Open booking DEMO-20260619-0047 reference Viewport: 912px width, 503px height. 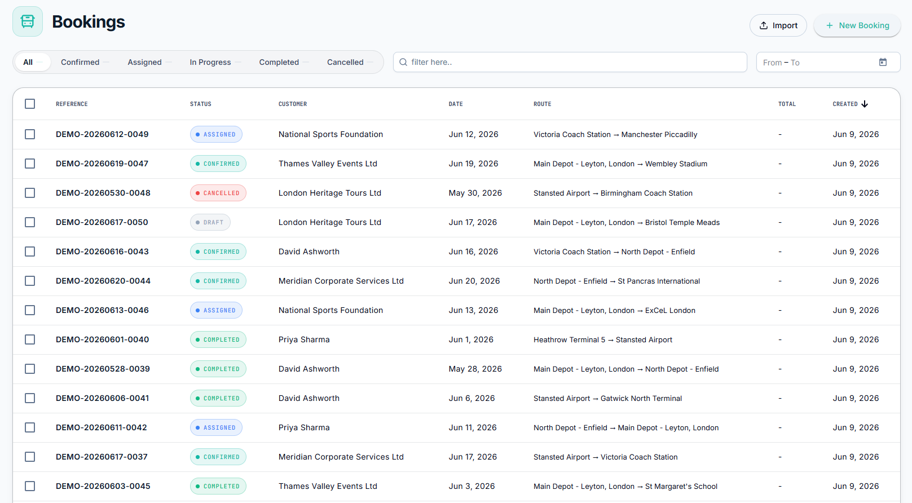click(102, 164)
